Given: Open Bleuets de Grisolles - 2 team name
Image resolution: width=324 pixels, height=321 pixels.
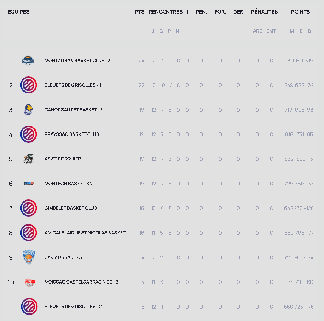Looking at the screenshot, I should pyautogui.click(x=73, y=307).
